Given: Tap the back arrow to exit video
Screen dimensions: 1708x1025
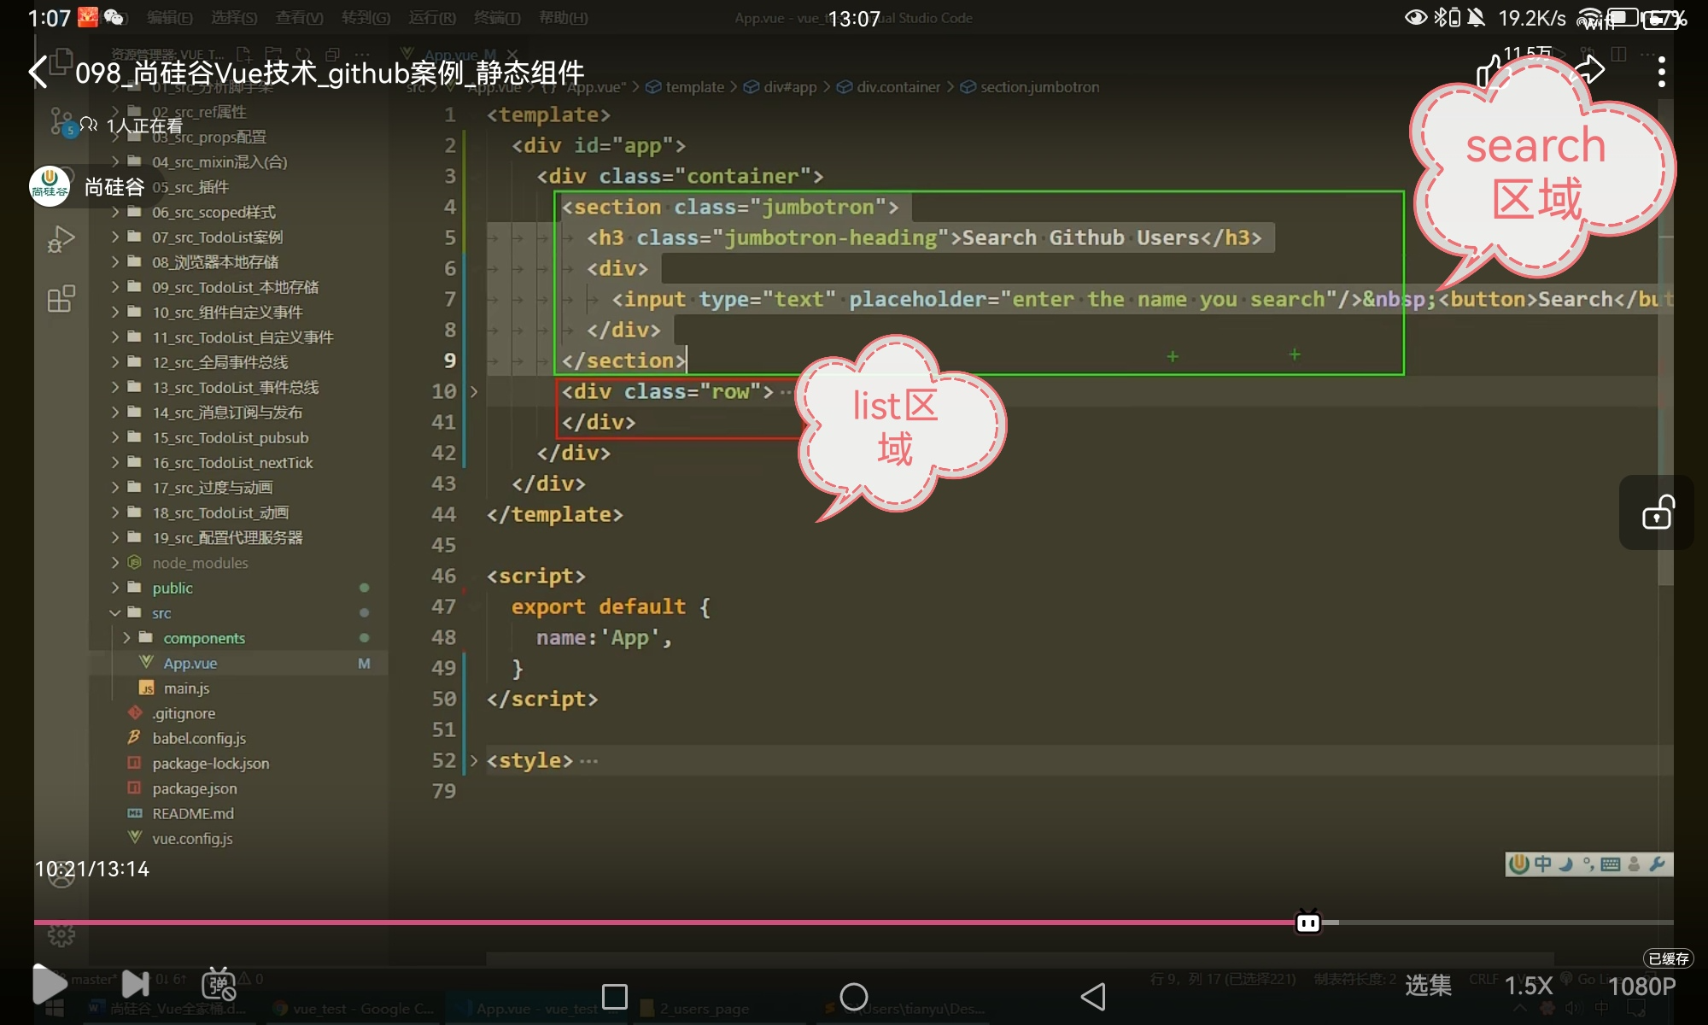Looking at the screenshot, I should click(x=39, y=73).
